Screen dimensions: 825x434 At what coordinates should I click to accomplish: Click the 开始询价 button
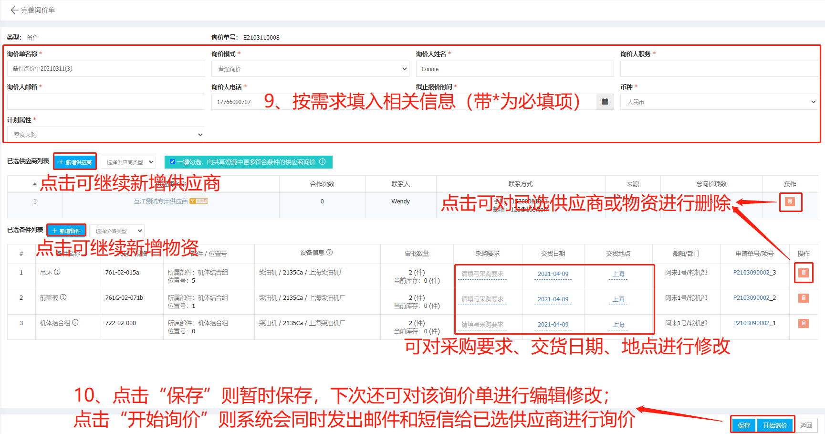pyautogui.click(x=775, y=425)
